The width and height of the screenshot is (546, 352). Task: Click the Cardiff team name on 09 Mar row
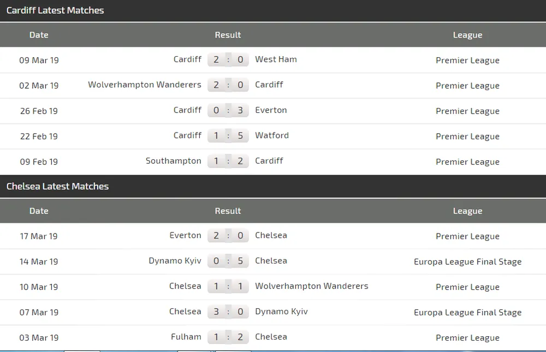point(187,59)
